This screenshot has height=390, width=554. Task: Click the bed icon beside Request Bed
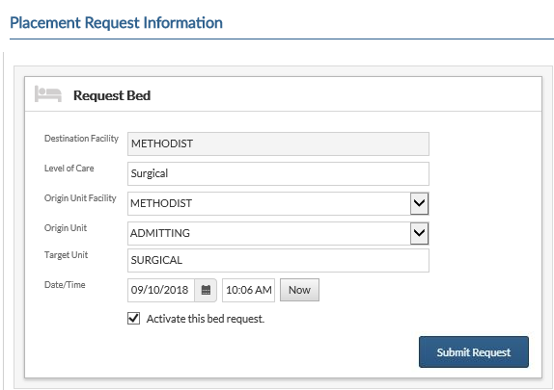click(x=48, y=94)
